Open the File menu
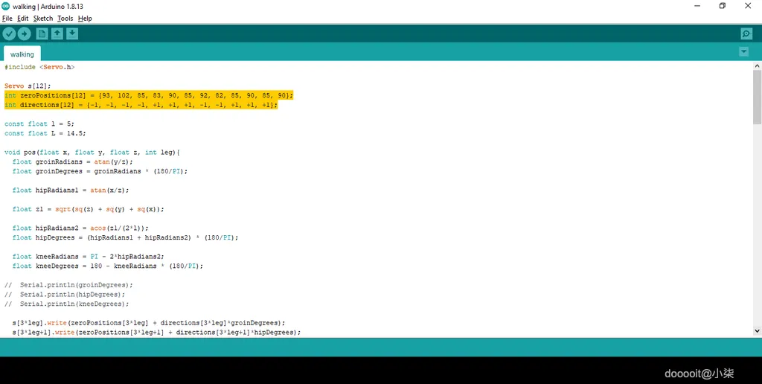This screenshot has width=762, height=384. [7, 19]
